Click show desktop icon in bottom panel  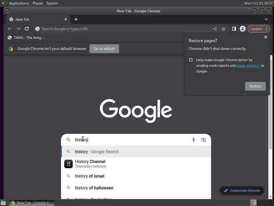point(3,203)
